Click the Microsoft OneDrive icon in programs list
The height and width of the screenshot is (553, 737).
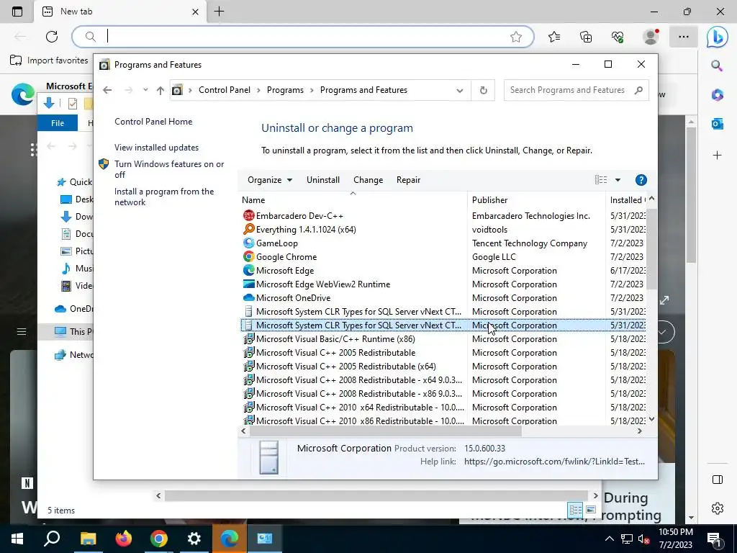click(248, 297)
